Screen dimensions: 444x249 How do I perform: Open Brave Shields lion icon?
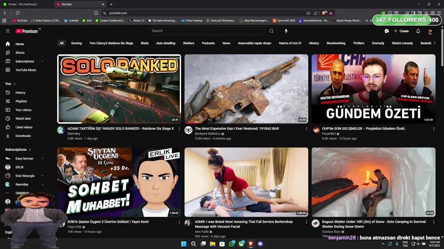[324, 13]
